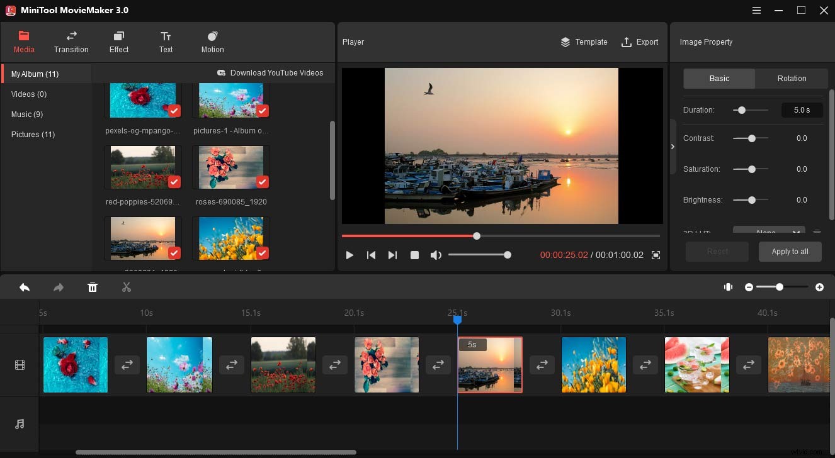
Task: Select the video track filmstrip icon
Action: (x=19, y=364)
